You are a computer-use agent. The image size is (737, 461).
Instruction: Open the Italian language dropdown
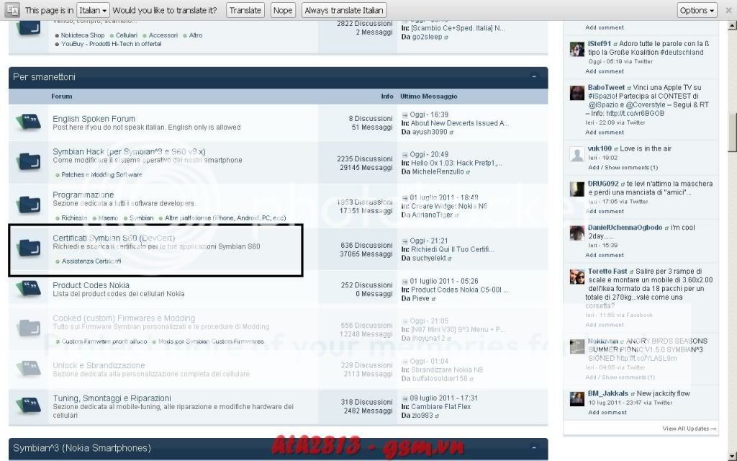pyautogui.click(x=93, y=11)
